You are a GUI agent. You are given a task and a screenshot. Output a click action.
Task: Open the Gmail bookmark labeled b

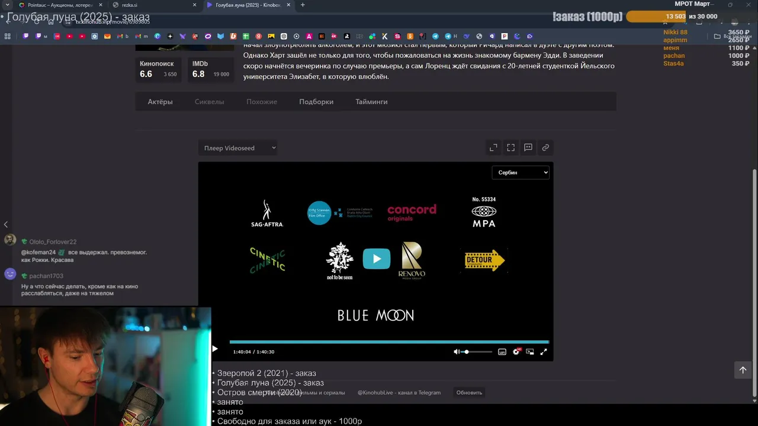123,36
